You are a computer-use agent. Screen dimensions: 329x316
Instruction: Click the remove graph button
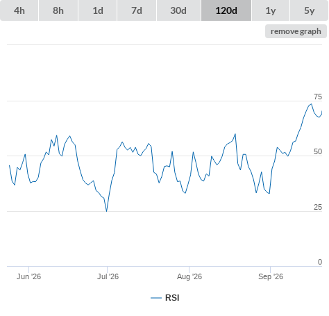pos(296,31)
